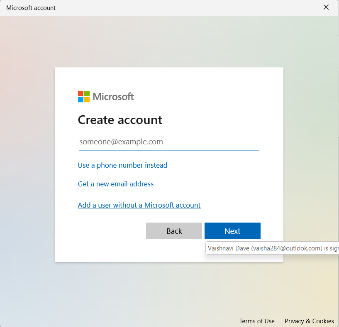Viewport: 339px width, 327px height.
Task: Click the 'Microsoft account' window title
Action: pyautogui.click(x=31, y=8)
